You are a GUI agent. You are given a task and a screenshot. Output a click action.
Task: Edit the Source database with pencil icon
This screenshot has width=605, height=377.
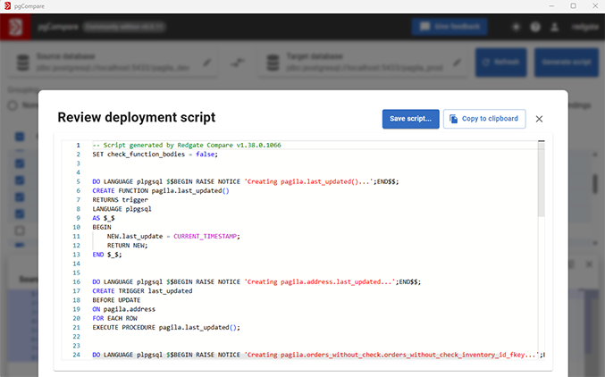click(207, 63)
